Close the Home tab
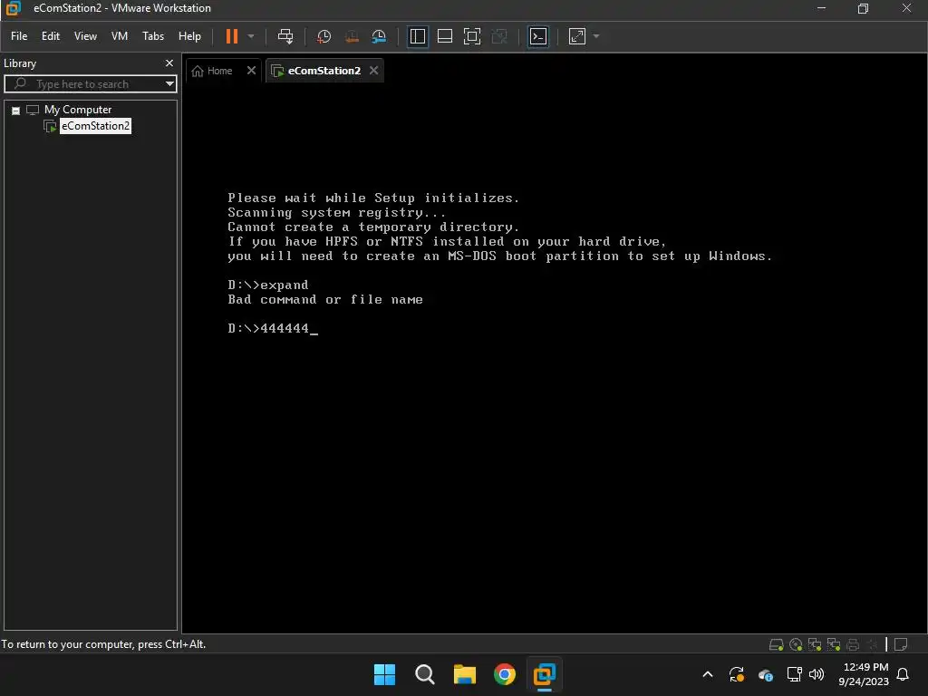Screen dimensions: 928x696 [x=252, y=71]
